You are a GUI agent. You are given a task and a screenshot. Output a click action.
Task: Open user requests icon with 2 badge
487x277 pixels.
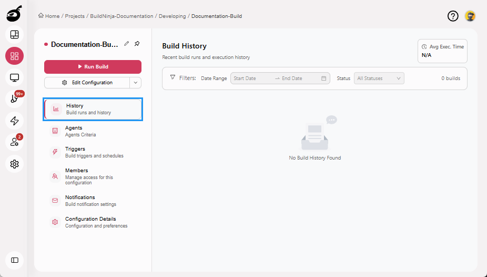(x=15, y=142)
